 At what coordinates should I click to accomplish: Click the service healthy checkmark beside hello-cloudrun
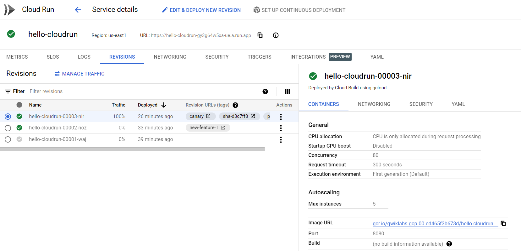click(x=11, y=34)
